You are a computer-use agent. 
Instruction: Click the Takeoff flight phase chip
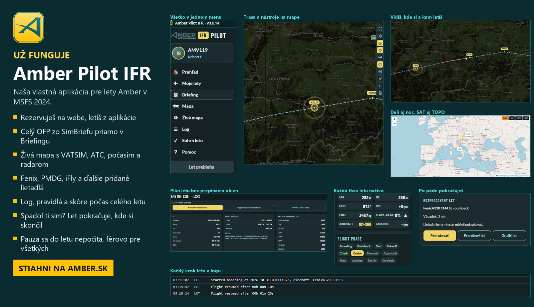(392, 246)
